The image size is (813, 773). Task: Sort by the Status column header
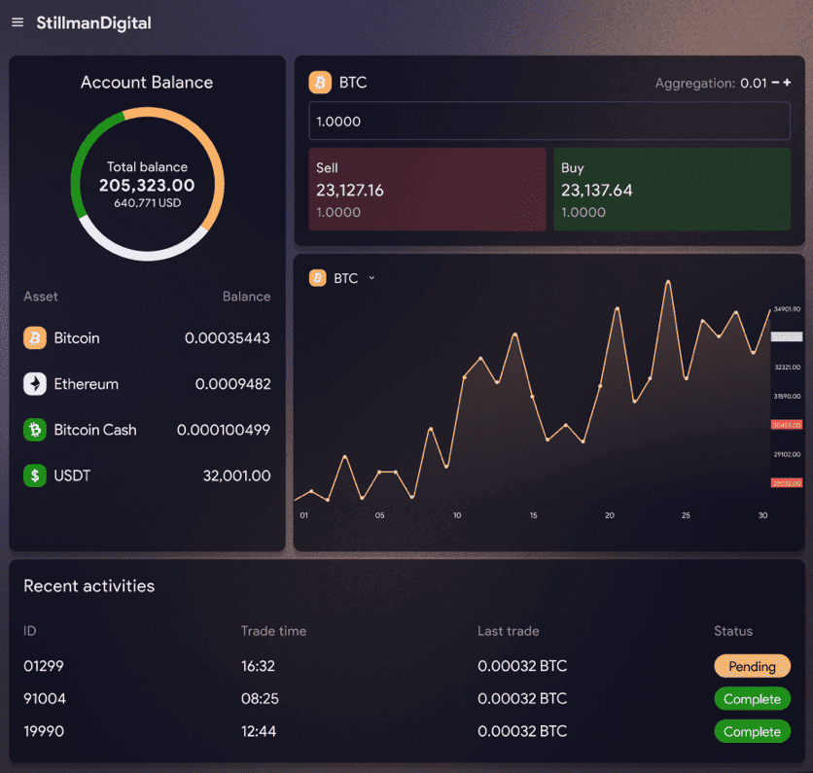(732, 631)
